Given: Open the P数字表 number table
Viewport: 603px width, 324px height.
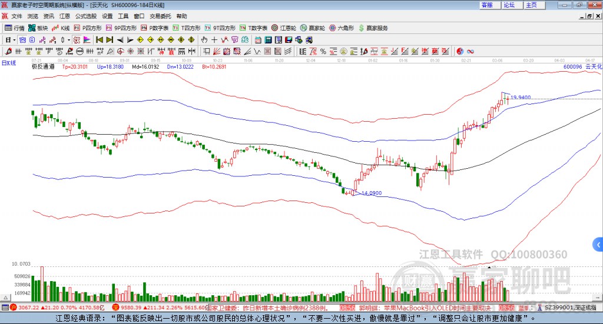Looking at the screenshot, I should pyautogui.click(x=155, y=28).
